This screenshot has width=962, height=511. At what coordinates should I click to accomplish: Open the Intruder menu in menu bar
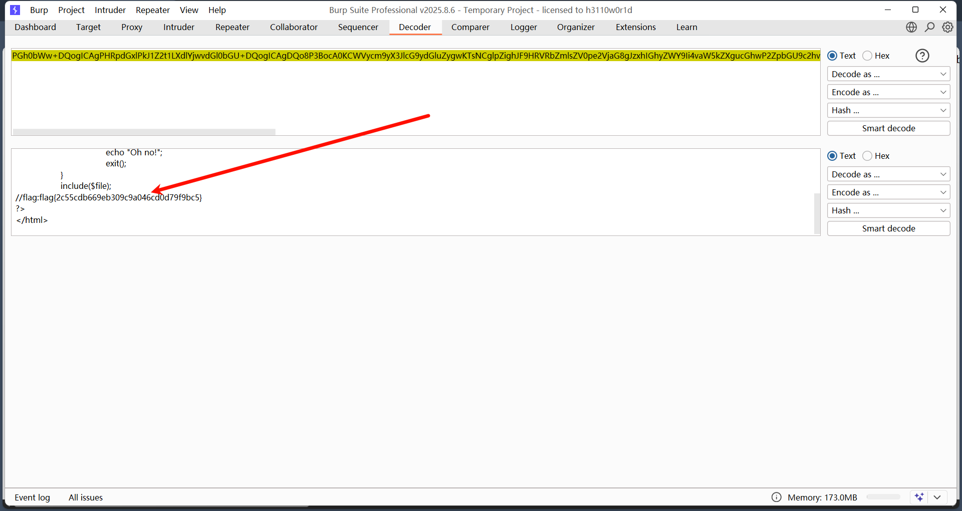click(110, 10)
